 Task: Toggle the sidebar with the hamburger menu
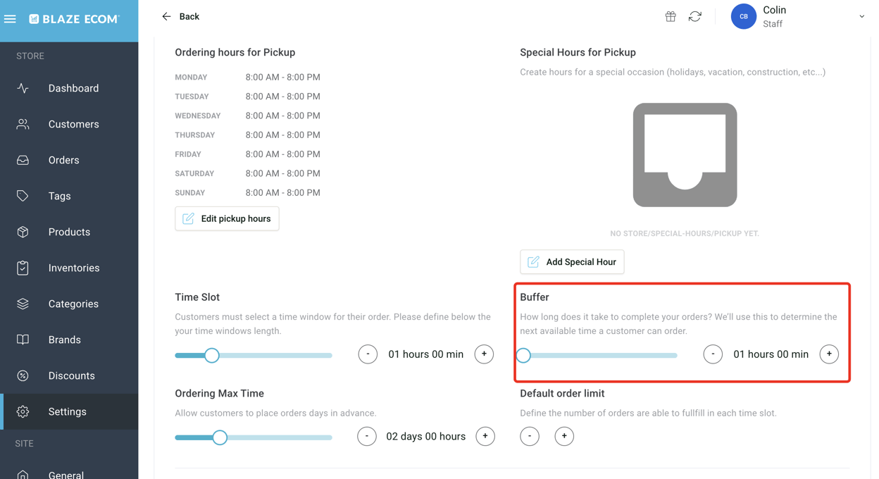coord(10,18)
